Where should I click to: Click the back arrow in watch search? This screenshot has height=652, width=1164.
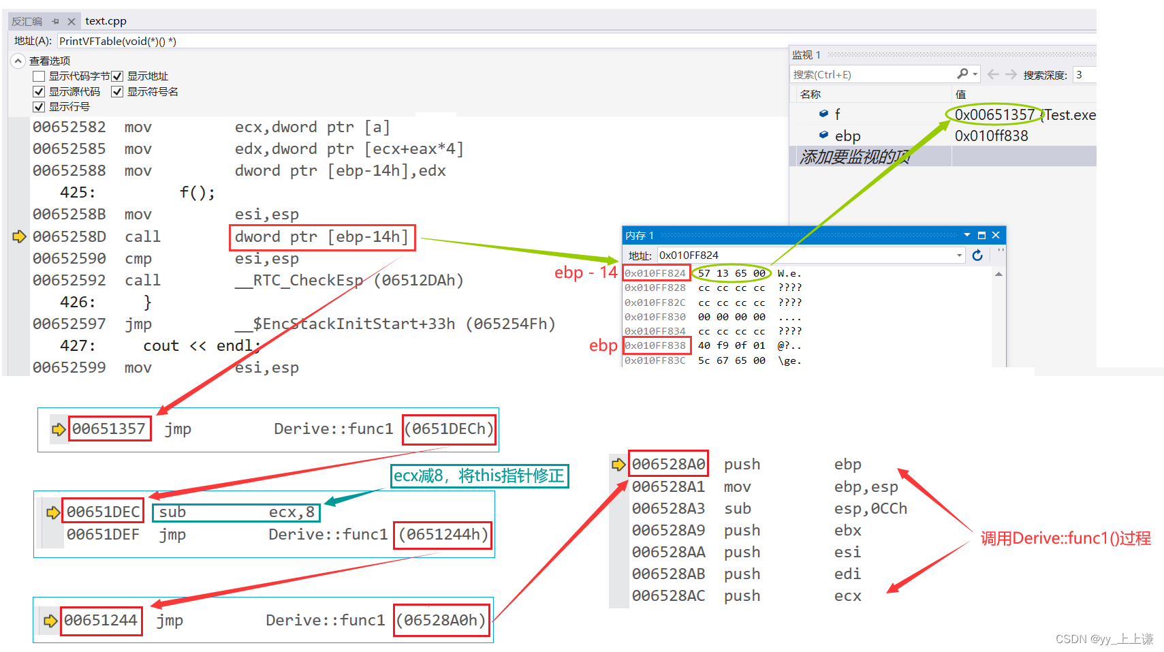993,74
